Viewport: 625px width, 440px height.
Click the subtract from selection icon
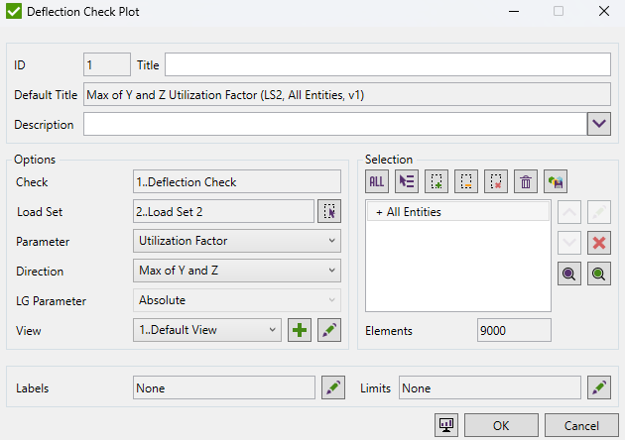[x=467, y=180]
